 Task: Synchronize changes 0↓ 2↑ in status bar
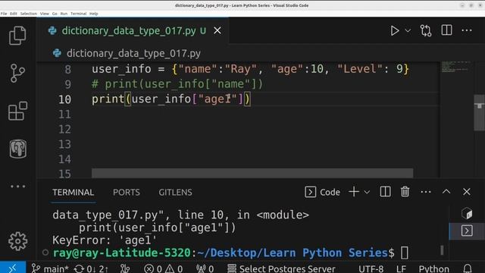pos(91,268)
